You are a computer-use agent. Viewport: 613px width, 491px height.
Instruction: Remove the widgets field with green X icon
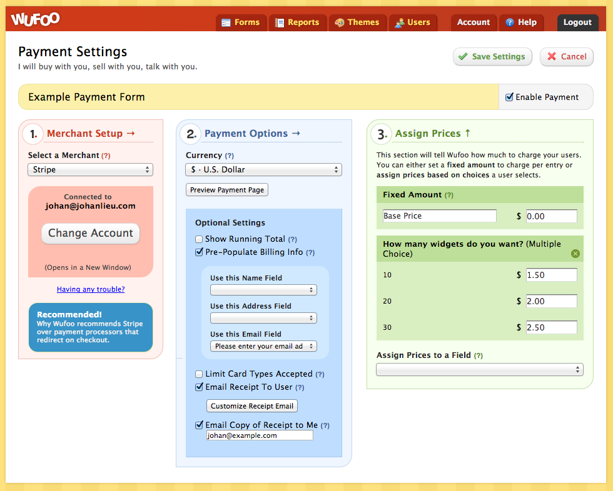click(575, 254)
